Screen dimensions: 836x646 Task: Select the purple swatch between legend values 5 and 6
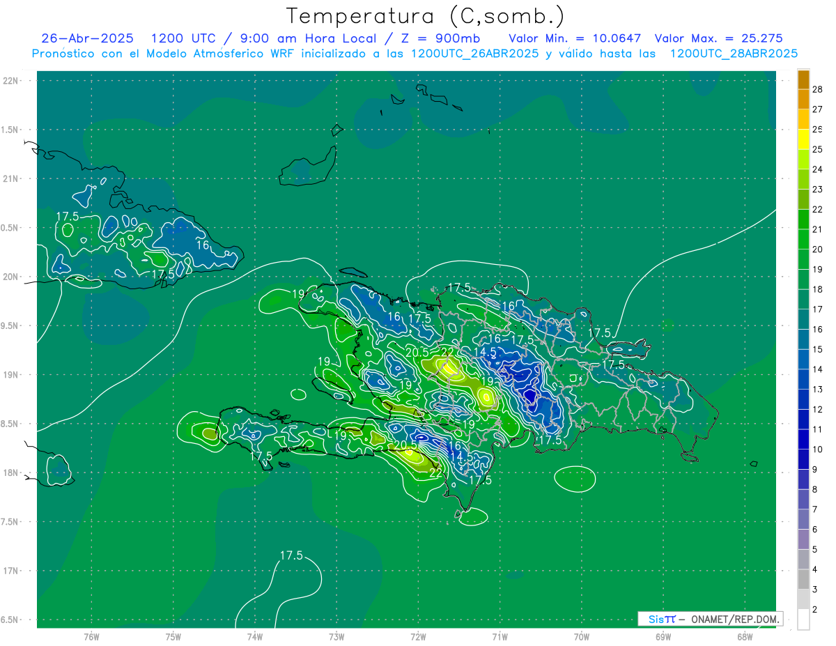coord(803,539)
